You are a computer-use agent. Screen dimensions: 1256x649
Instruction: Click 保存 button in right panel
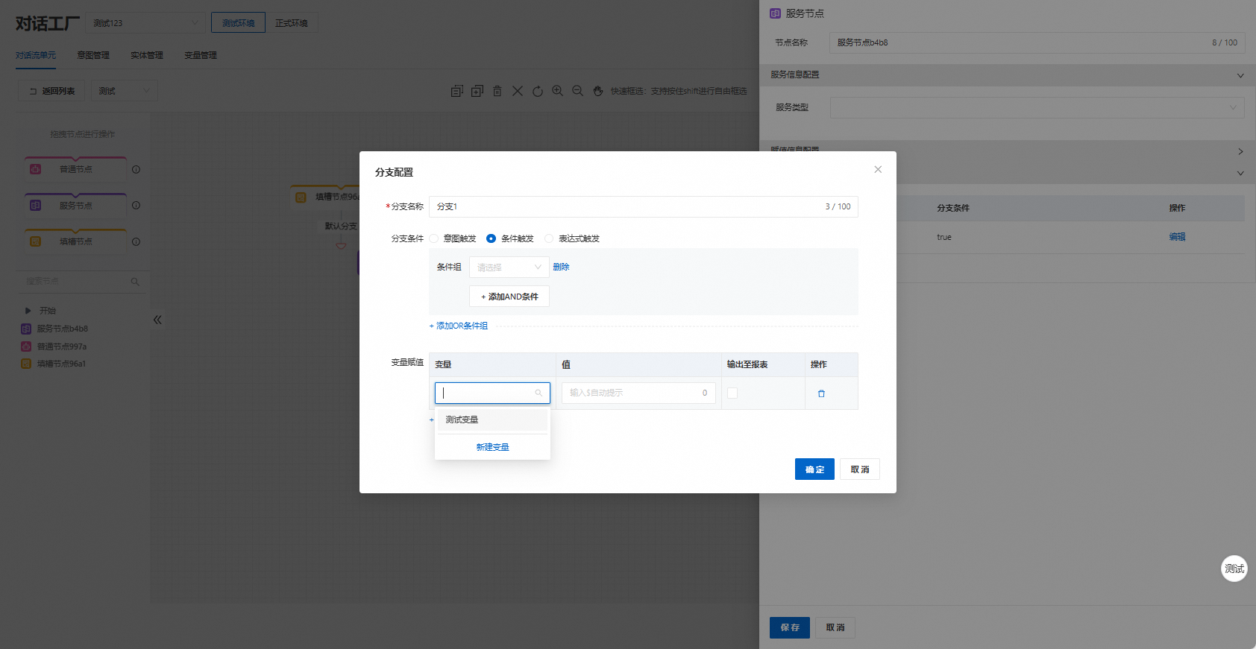click(790, 627)
